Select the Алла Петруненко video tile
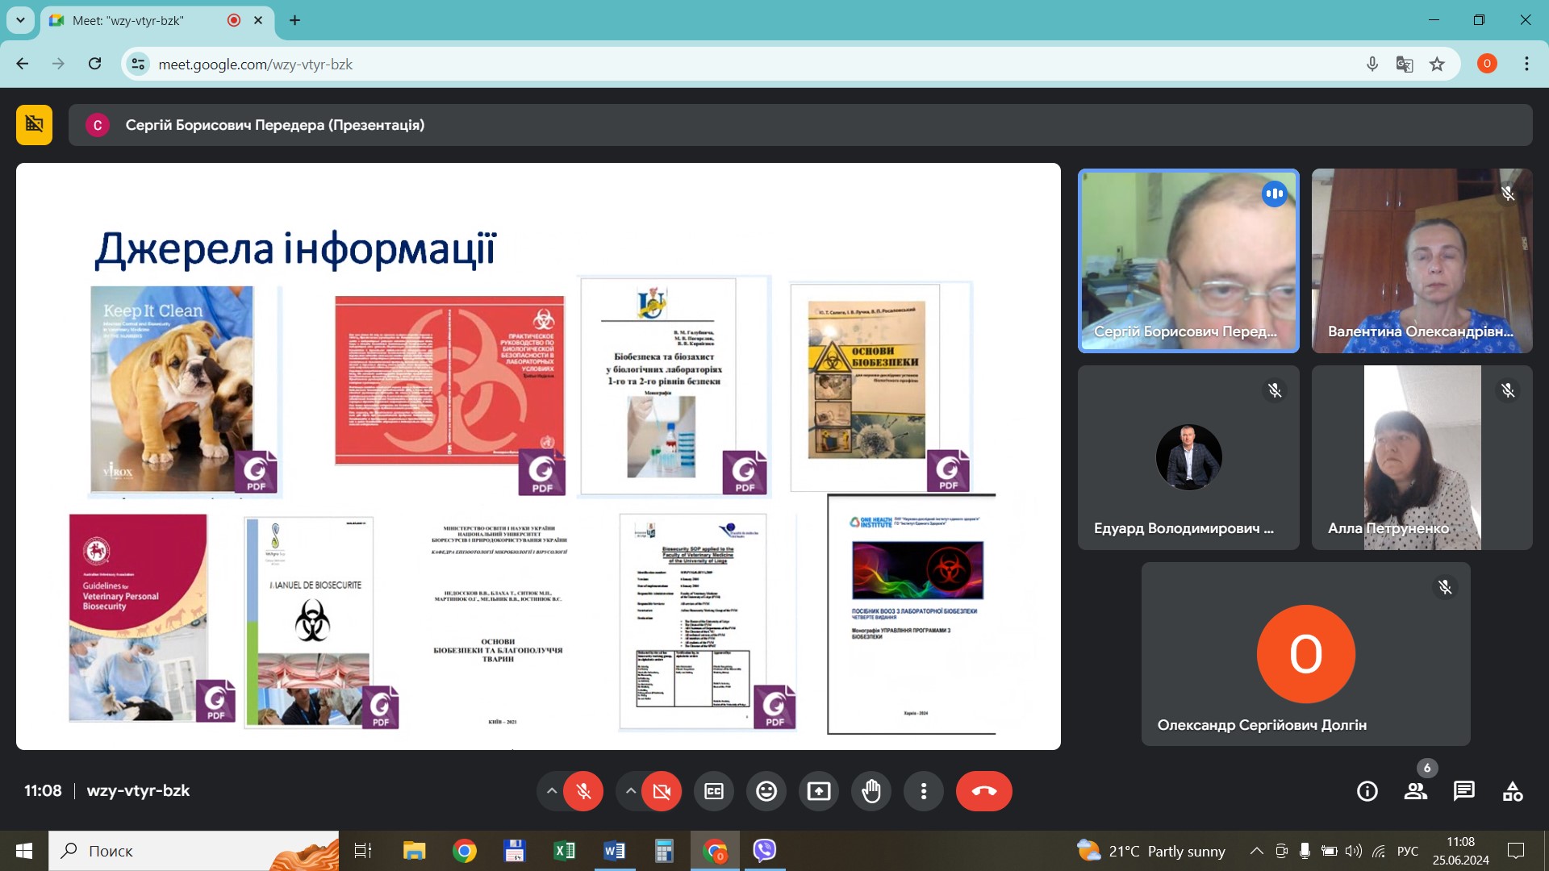 pos(1422,457)
